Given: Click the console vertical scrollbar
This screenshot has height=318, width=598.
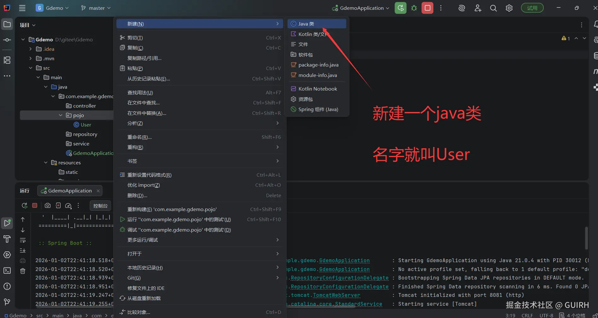Looking at the screenshot, I should 586,238.
